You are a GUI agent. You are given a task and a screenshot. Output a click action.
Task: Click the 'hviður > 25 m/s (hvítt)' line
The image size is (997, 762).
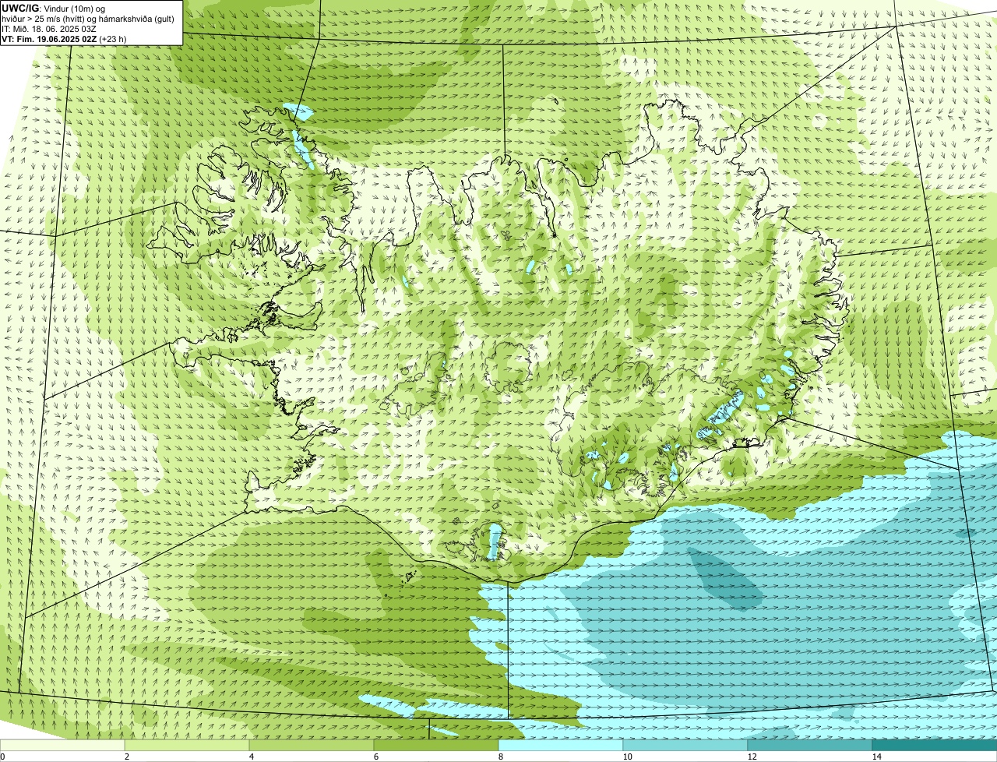pos(87,19)
